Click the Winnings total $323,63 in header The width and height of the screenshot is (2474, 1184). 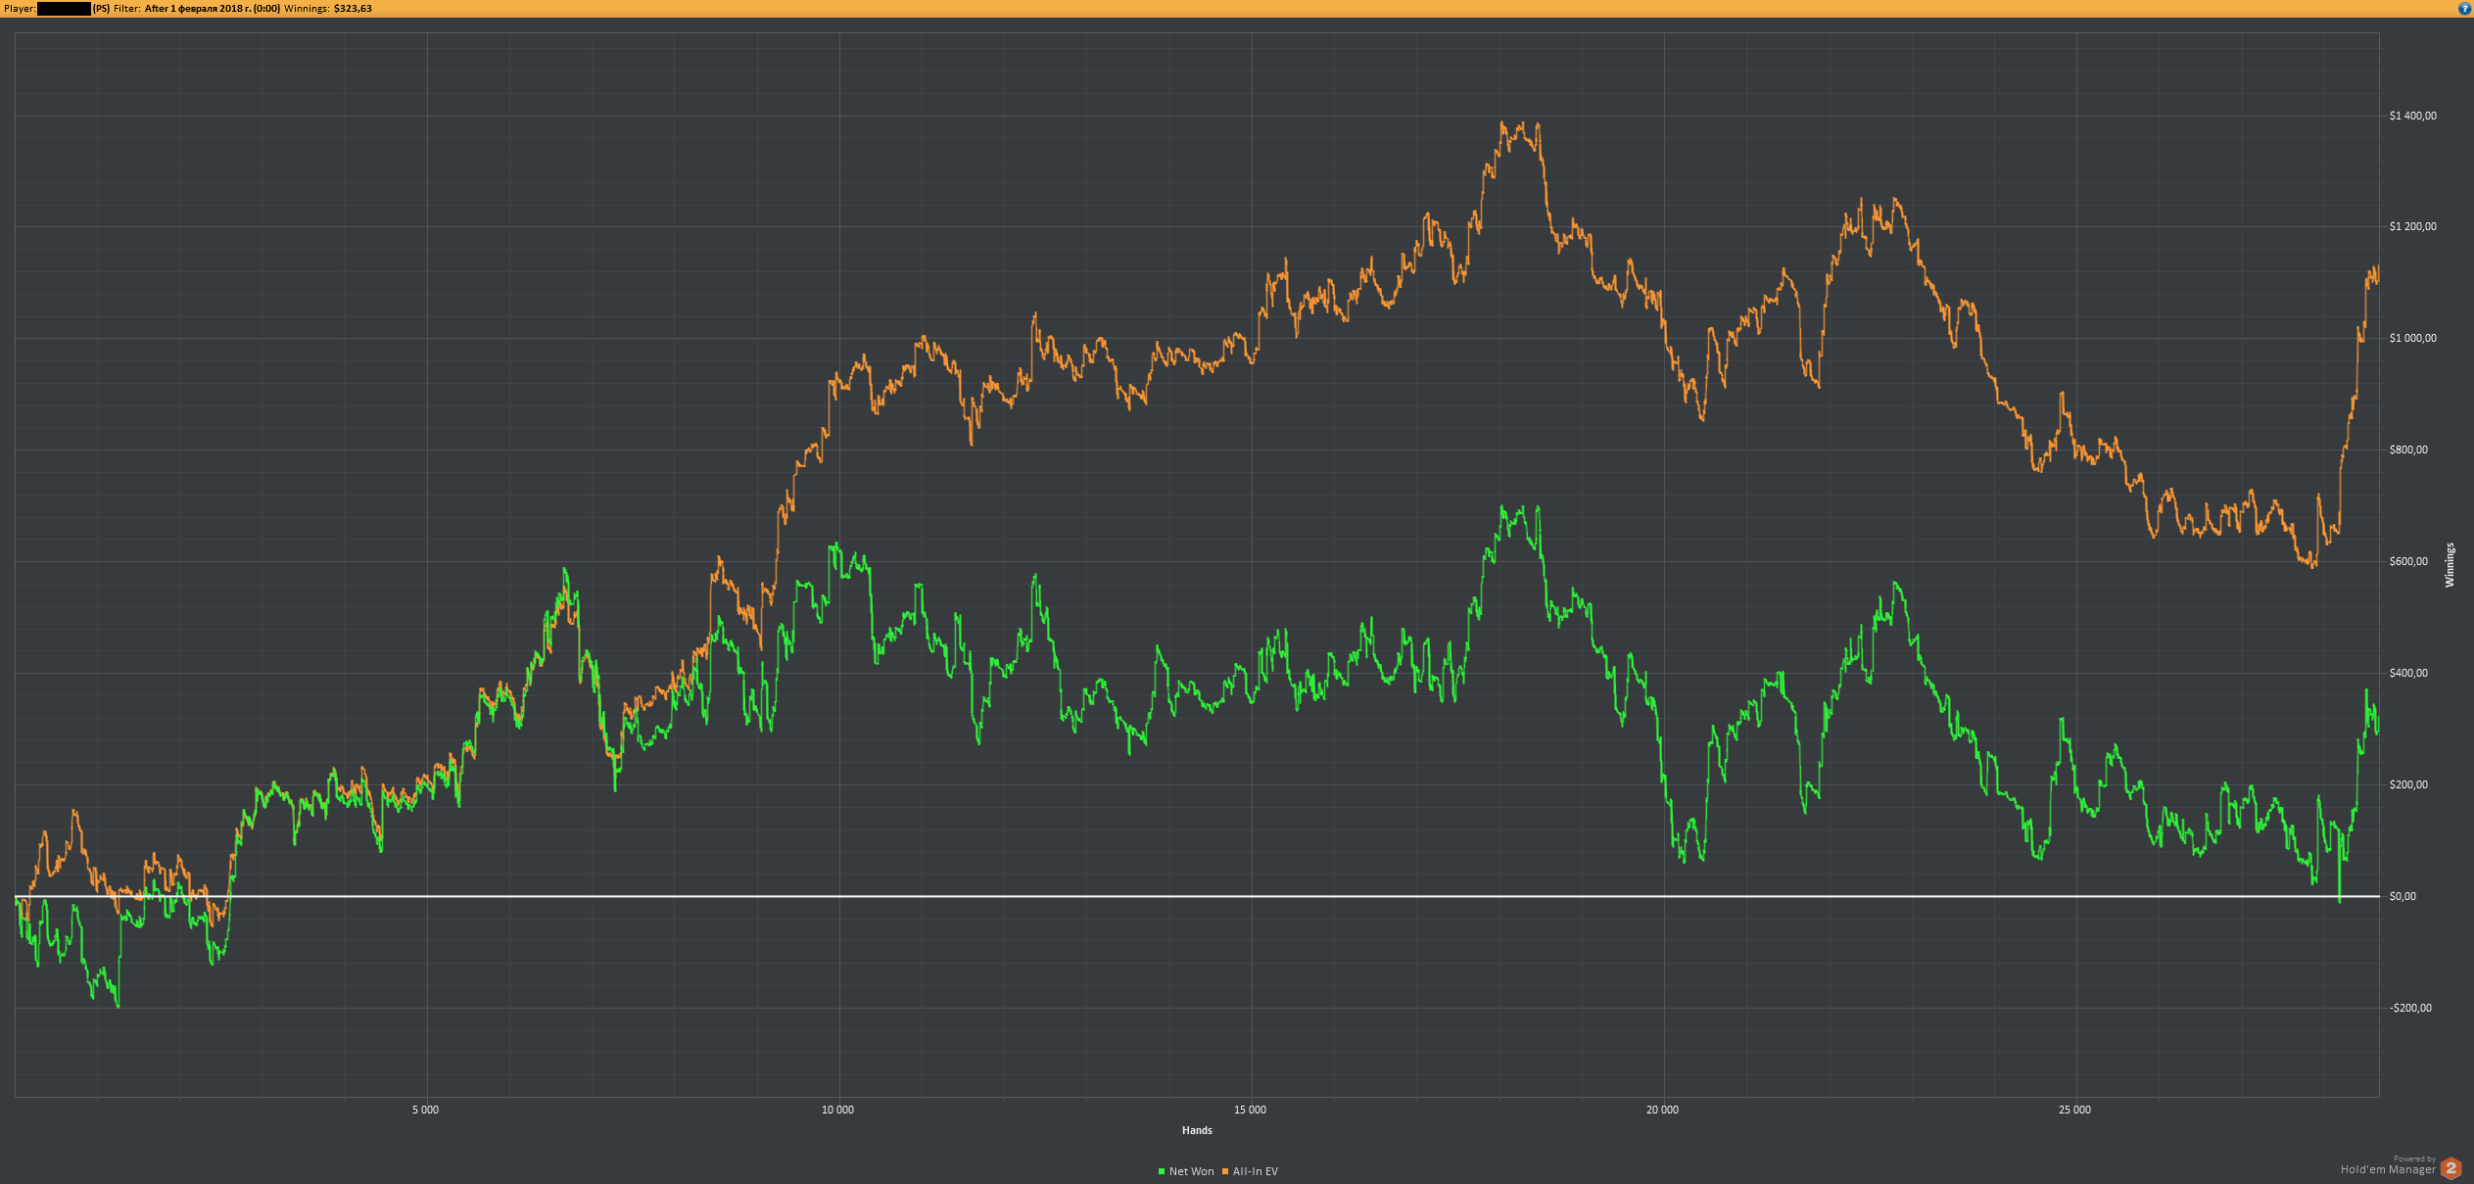(x=353, y=9)
